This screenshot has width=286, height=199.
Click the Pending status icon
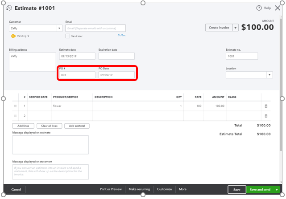(x=13, y=36)
